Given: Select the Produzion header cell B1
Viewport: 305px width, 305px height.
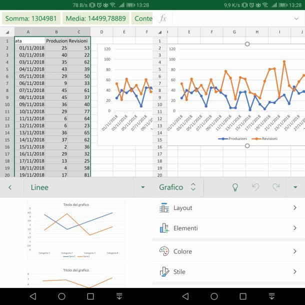Looking at the screenshot, I should [x=56, y=41].
